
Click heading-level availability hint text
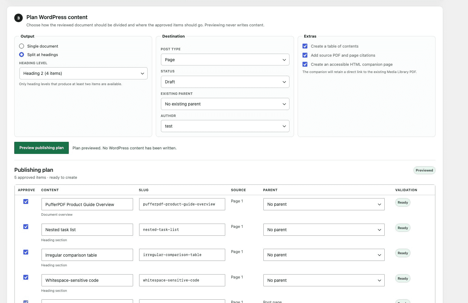[x=71, y=84]
